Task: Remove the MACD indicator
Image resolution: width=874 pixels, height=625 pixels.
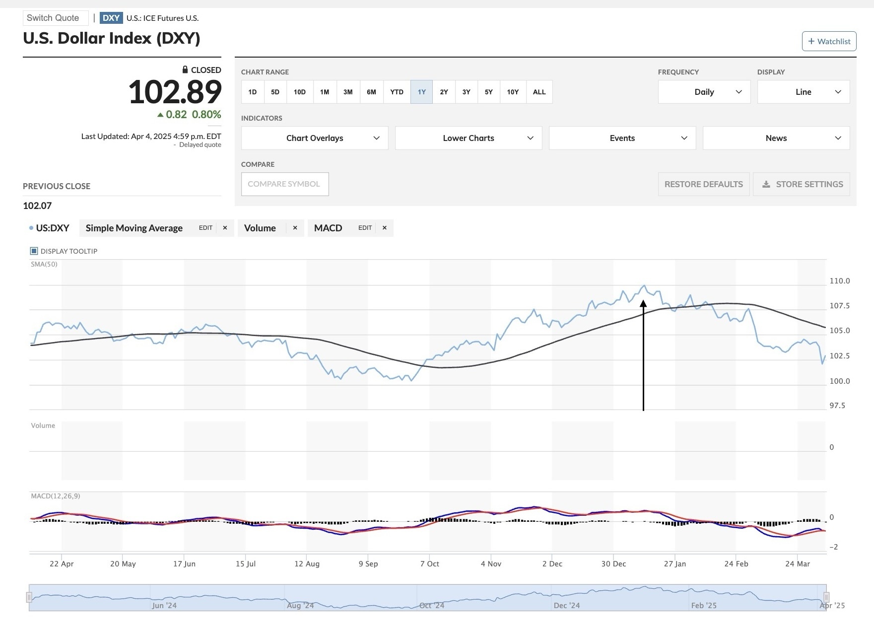Action: point(384,228)
